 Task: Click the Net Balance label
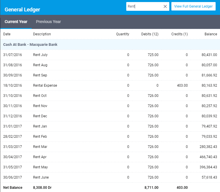13,188
